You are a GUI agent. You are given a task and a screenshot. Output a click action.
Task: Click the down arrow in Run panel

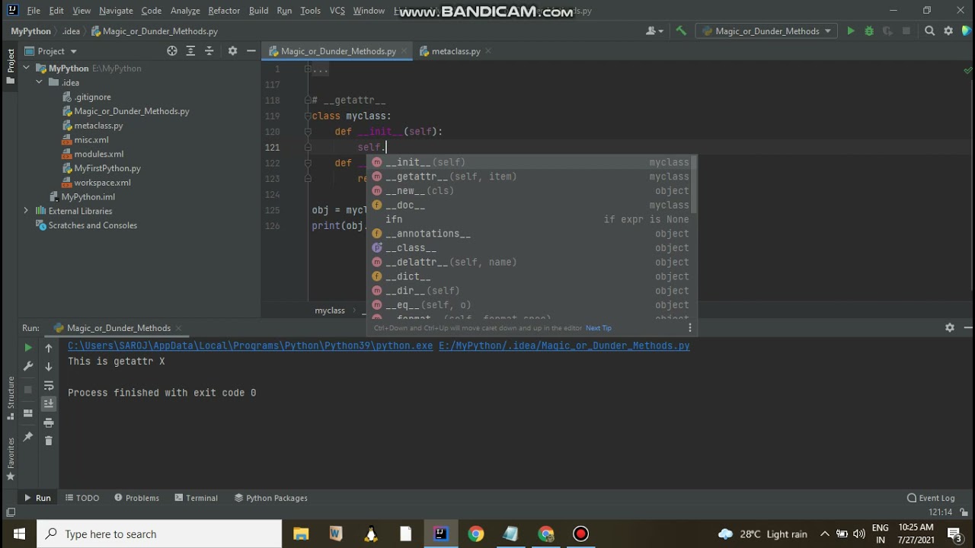pyautogui.click(x=49, y=366)
